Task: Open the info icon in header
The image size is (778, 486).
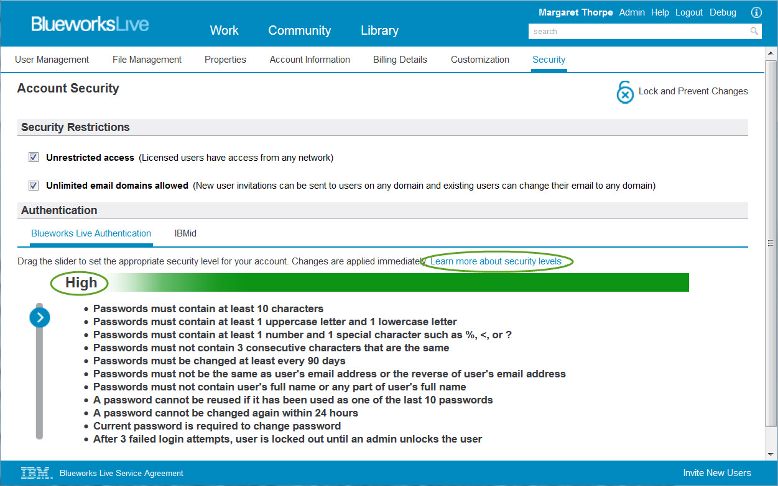Action: click(756, 12)
